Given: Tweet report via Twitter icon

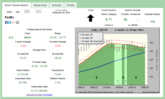Looking at the screenshot, I should point(10,22).
